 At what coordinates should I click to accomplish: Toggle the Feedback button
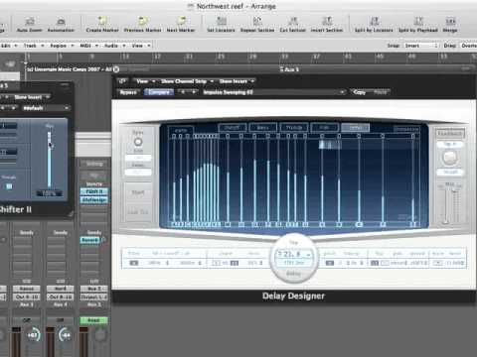coord(449,133)
